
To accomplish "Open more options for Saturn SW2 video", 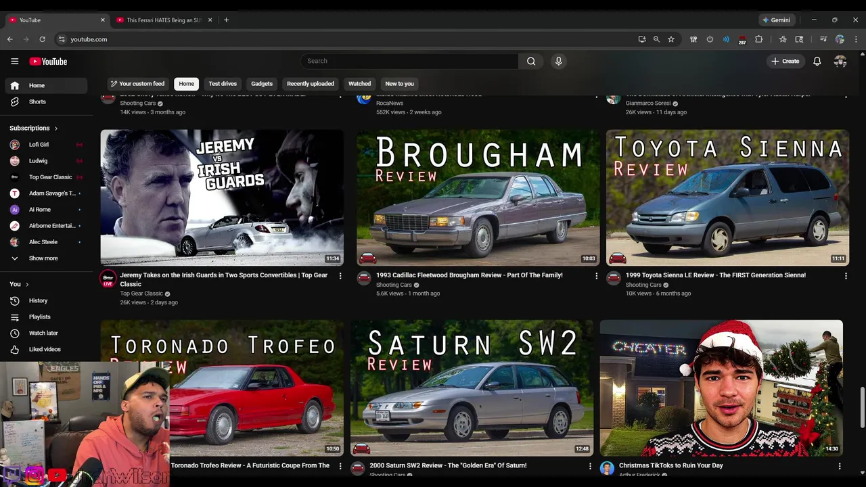I will 590,466.
